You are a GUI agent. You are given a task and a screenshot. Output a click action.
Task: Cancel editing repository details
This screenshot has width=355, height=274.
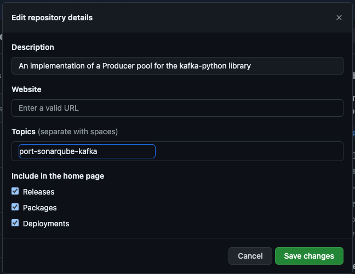[x=250, y=256]
